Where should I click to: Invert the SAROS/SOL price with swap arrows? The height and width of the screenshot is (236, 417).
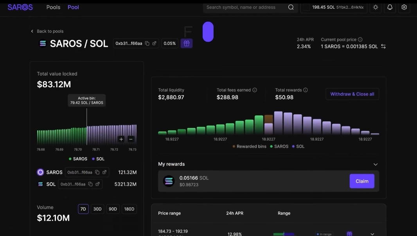(x=383, y=46)
